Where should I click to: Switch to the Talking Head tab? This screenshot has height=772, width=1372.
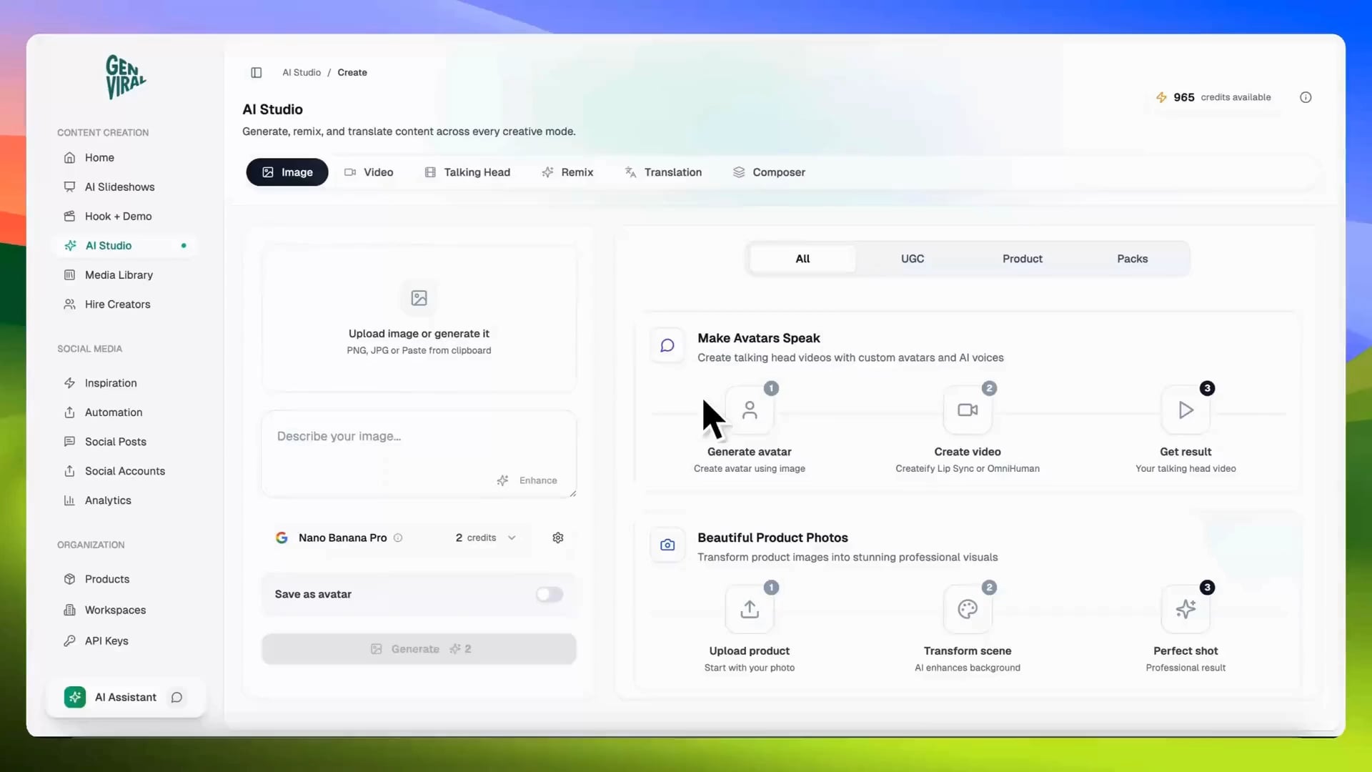[x=467, y=172]
